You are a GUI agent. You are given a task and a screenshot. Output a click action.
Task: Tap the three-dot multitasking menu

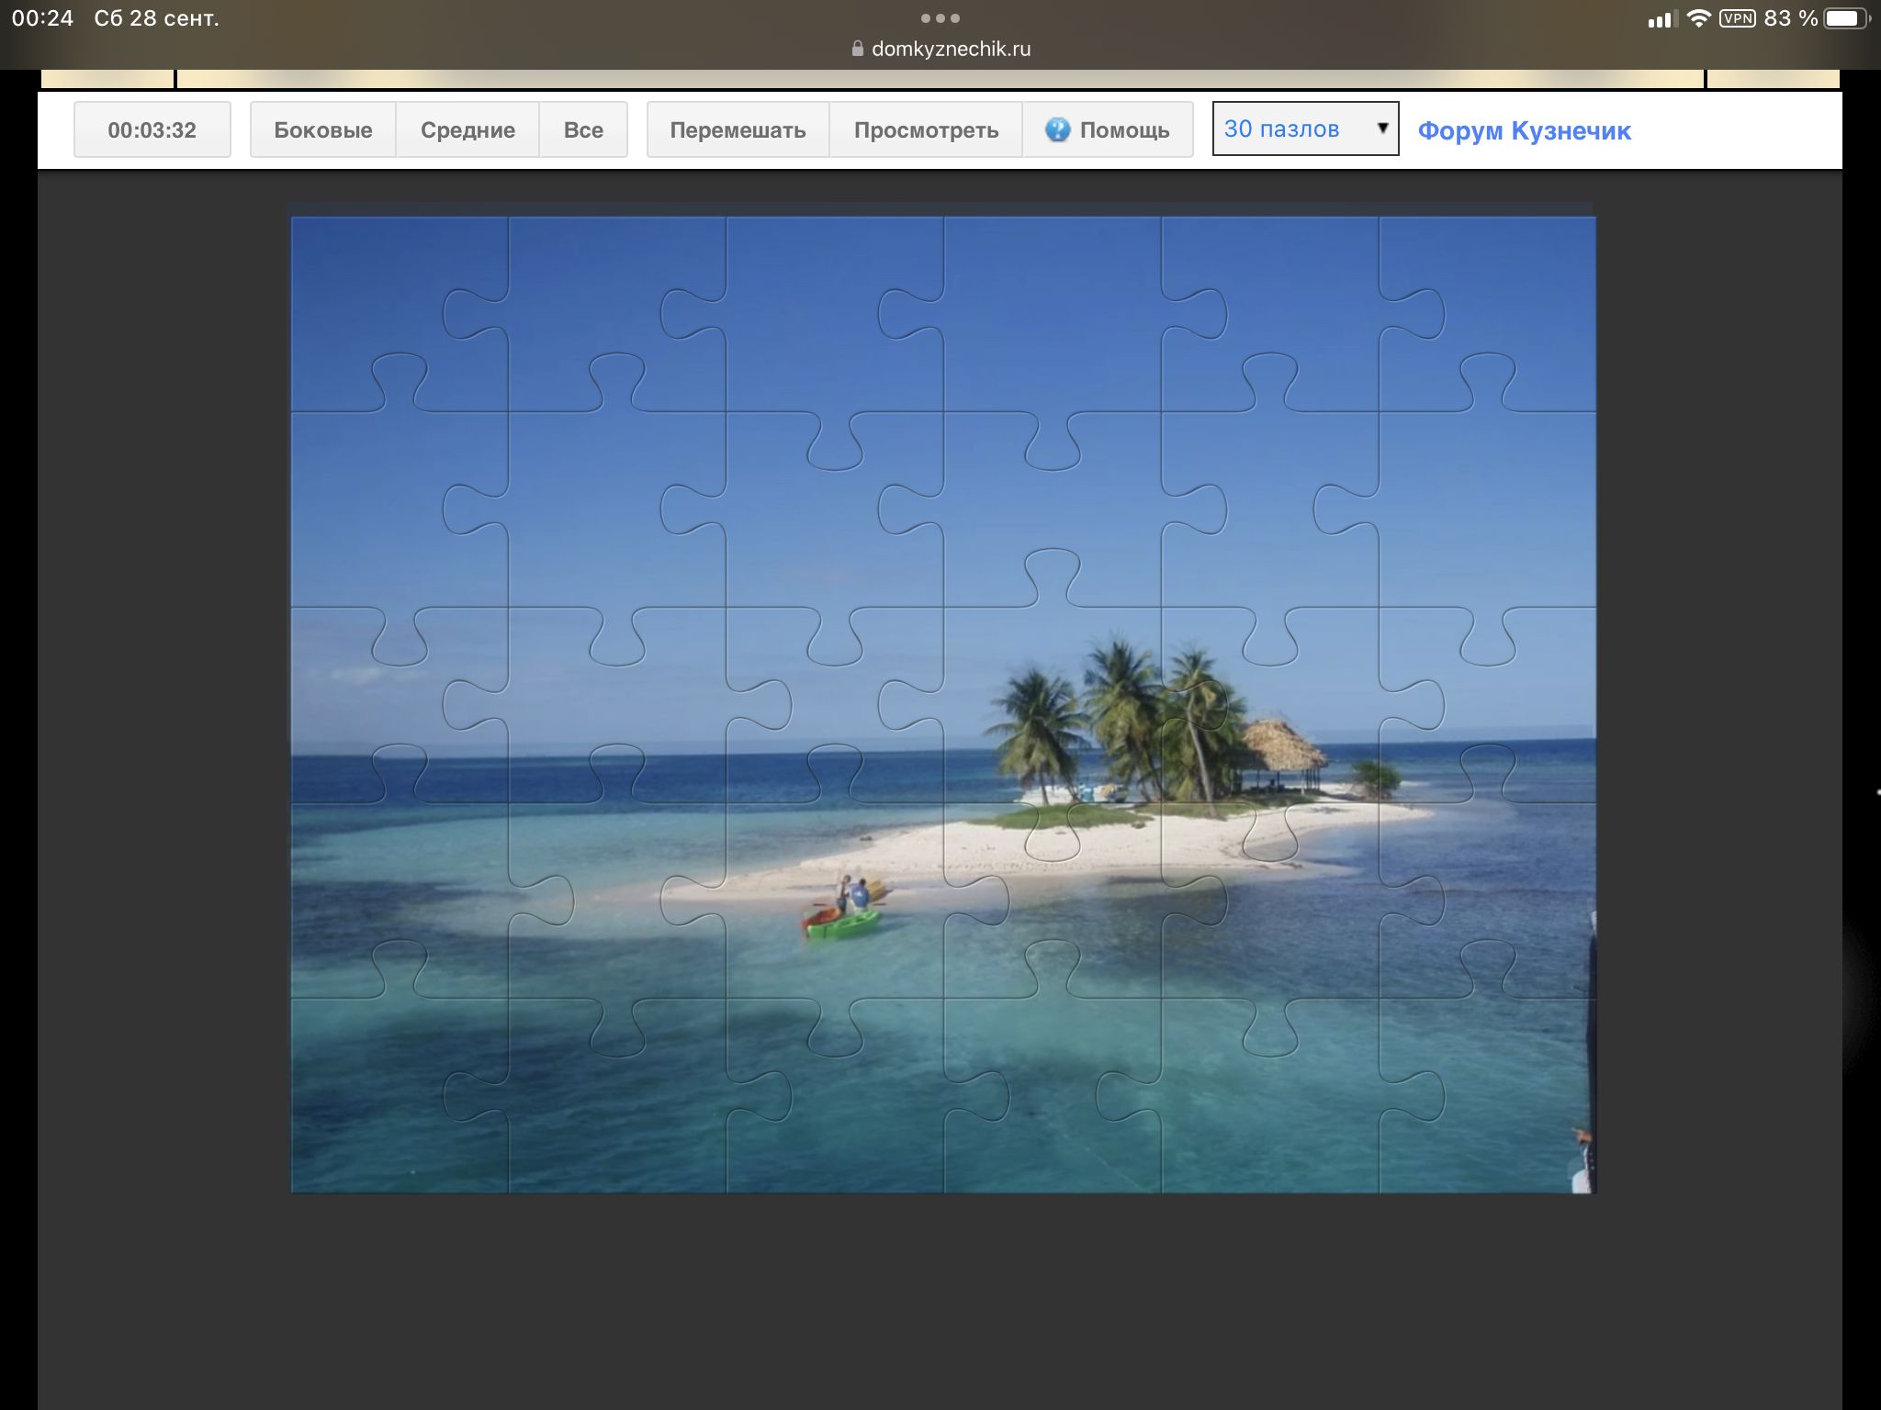940,18
